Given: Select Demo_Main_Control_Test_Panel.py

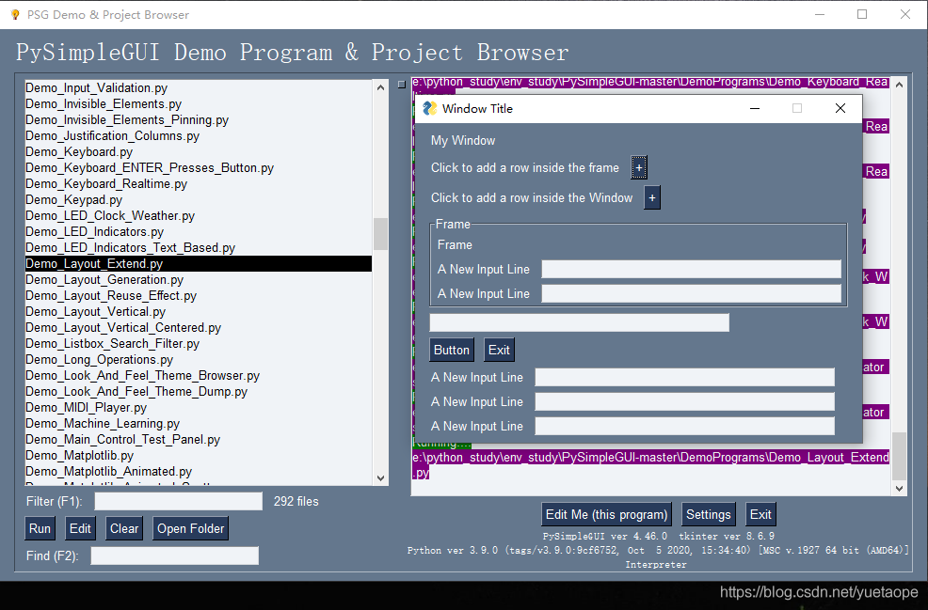Looking at the screenshot, I should point(199,439).
